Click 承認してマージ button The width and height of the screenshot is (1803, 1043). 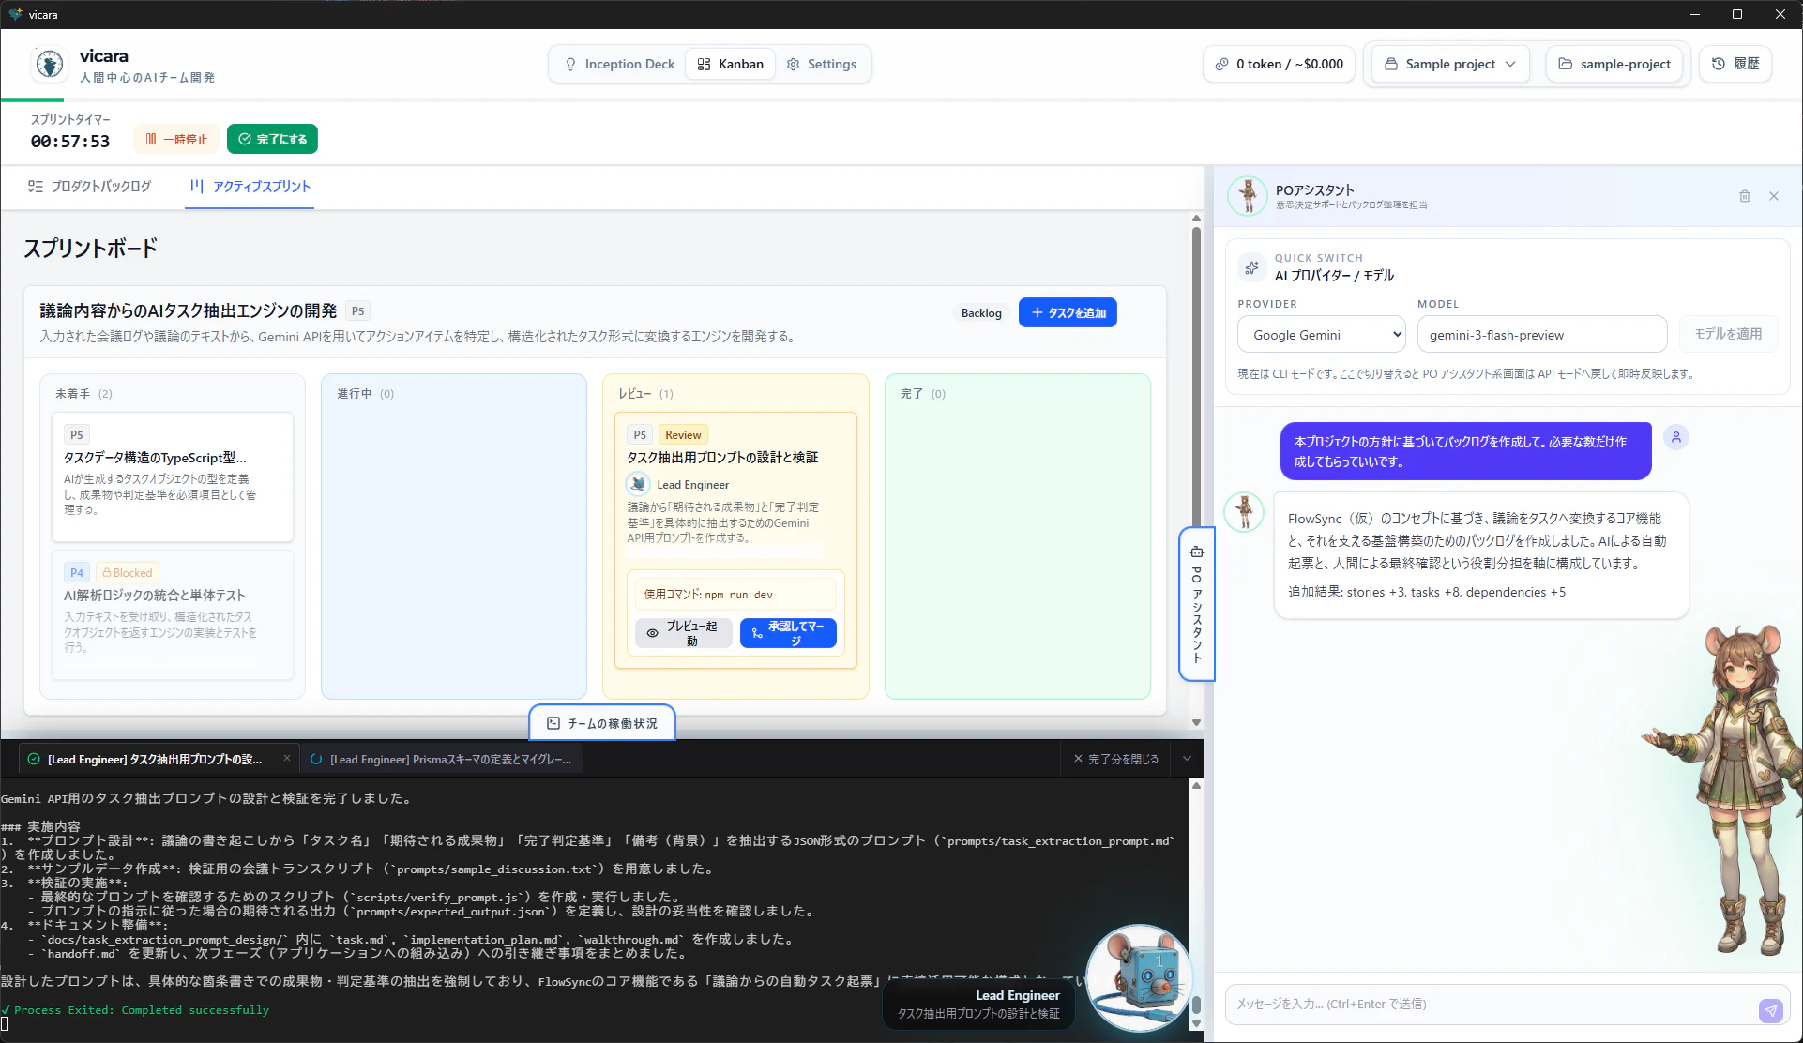788,633
